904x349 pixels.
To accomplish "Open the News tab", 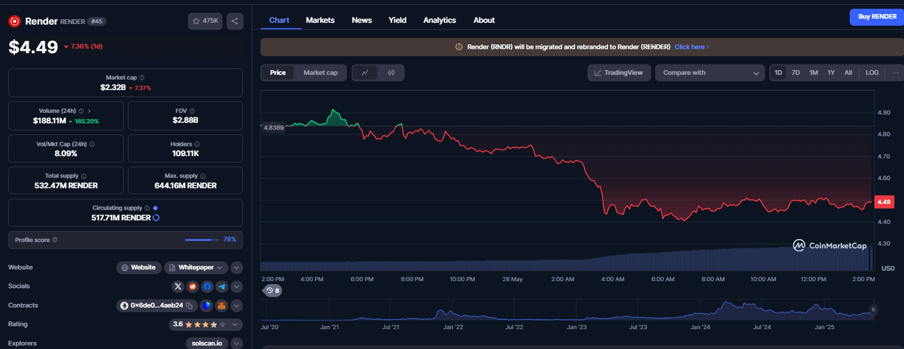I will tap(362, 20).
